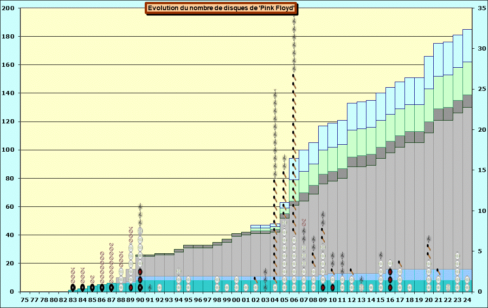This screenshot has height=308, width=488.
Task: Select the left axis value '100'
Action: 8,150
